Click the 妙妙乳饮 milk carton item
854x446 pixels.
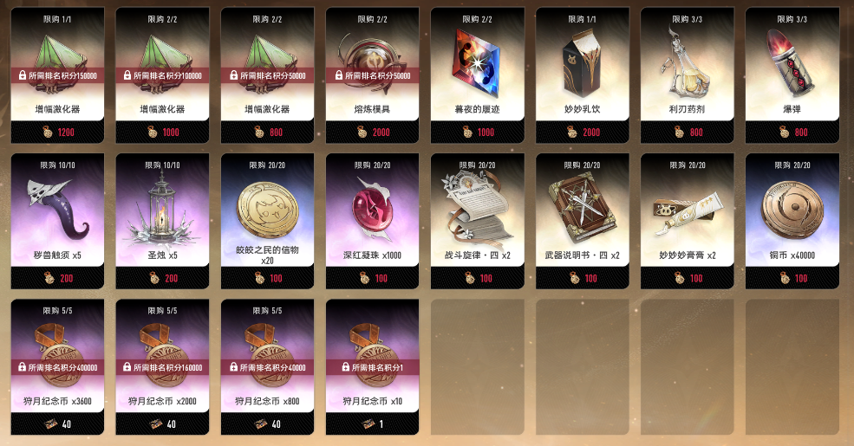click(x=583, y=75)
